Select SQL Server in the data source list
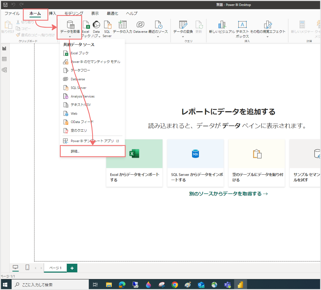Viewport: 321px width, 290px height. click(92, 88)
